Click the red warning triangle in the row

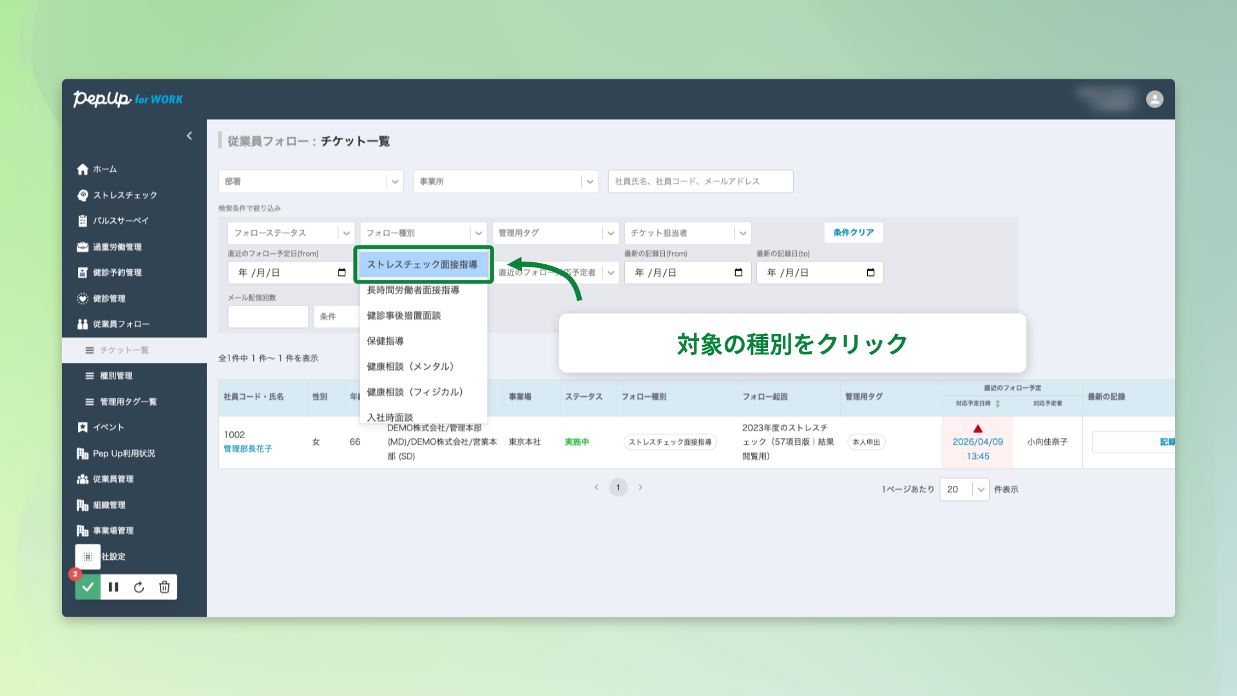coord(978,429)
